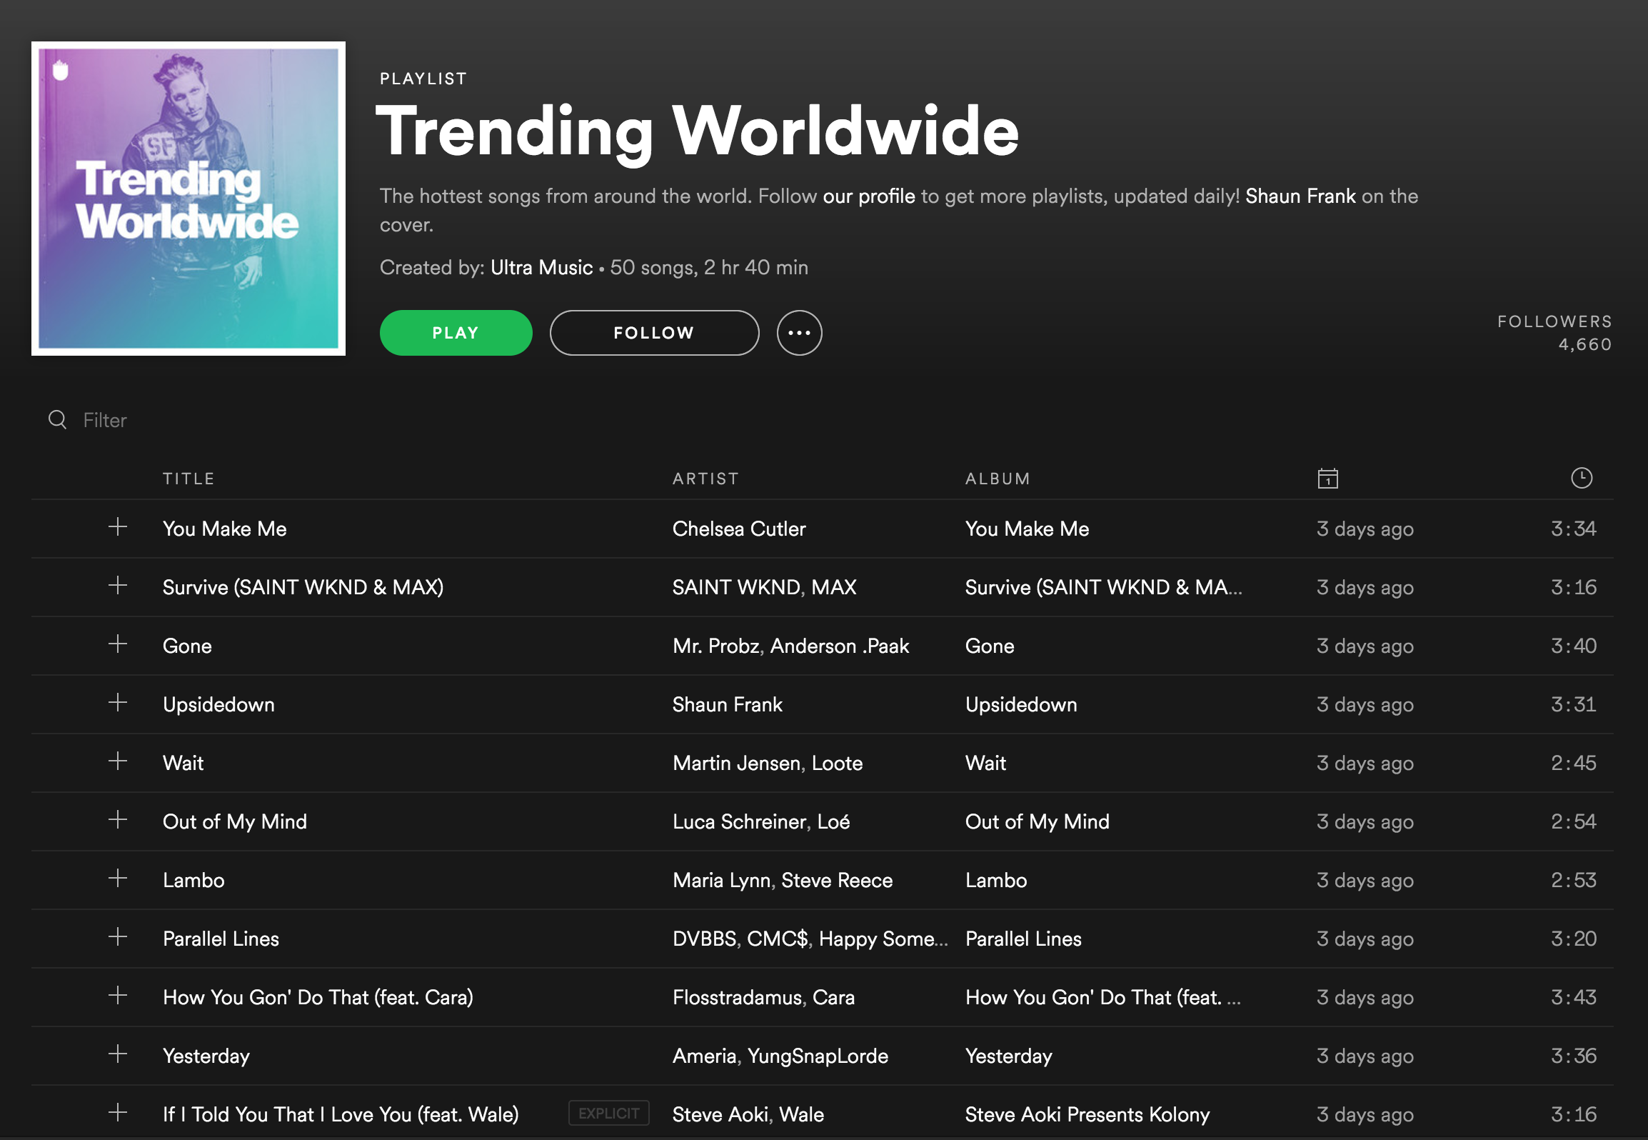
Task: Open the album "Parallel Lines"
Action: click(1023, 939)
